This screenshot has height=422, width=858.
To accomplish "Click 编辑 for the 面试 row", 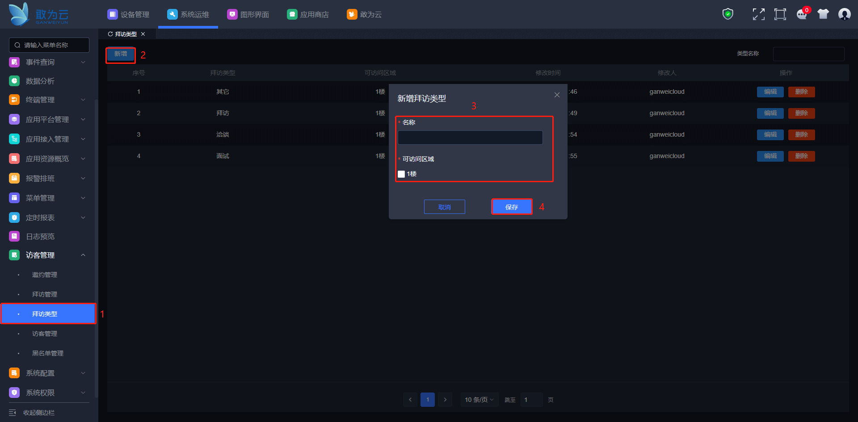I will point(770,156).
